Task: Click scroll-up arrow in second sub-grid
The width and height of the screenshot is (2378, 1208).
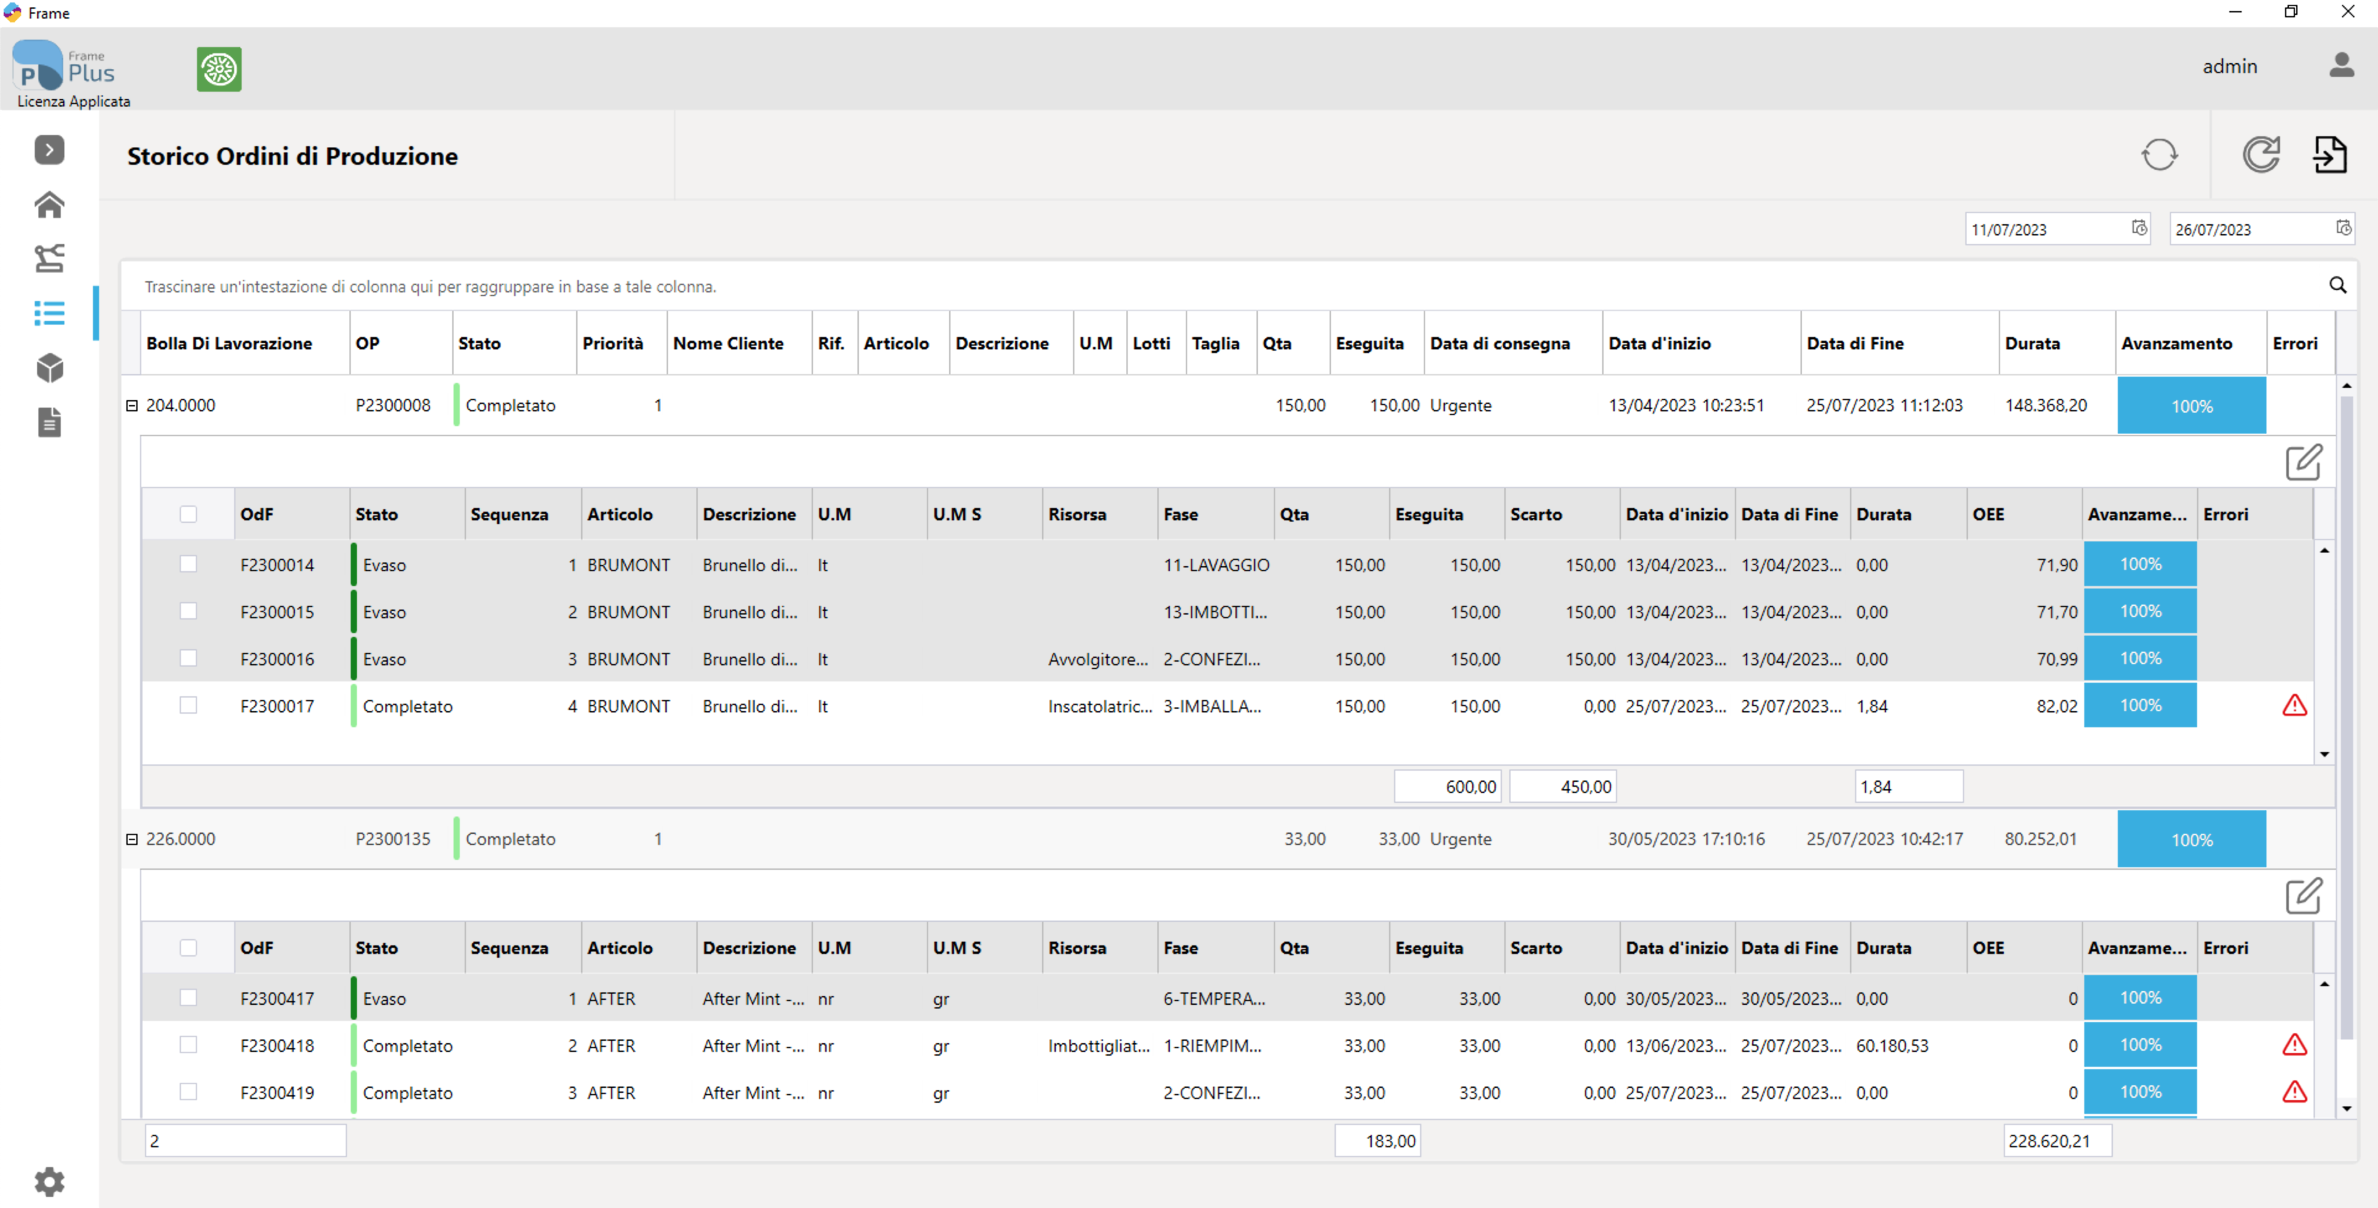Action: pyautogui.click(x=2323, y=984)
